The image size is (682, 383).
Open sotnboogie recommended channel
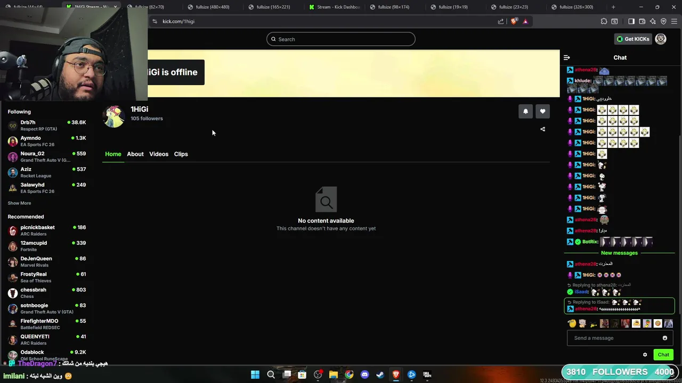point(47,309)
